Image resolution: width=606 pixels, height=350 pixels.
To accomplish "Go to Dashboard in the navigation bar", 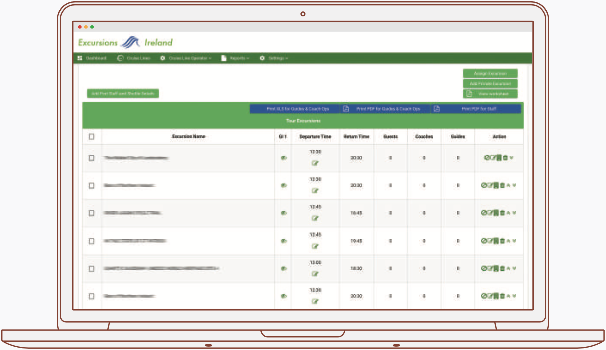I will click(x=92, y=58).
